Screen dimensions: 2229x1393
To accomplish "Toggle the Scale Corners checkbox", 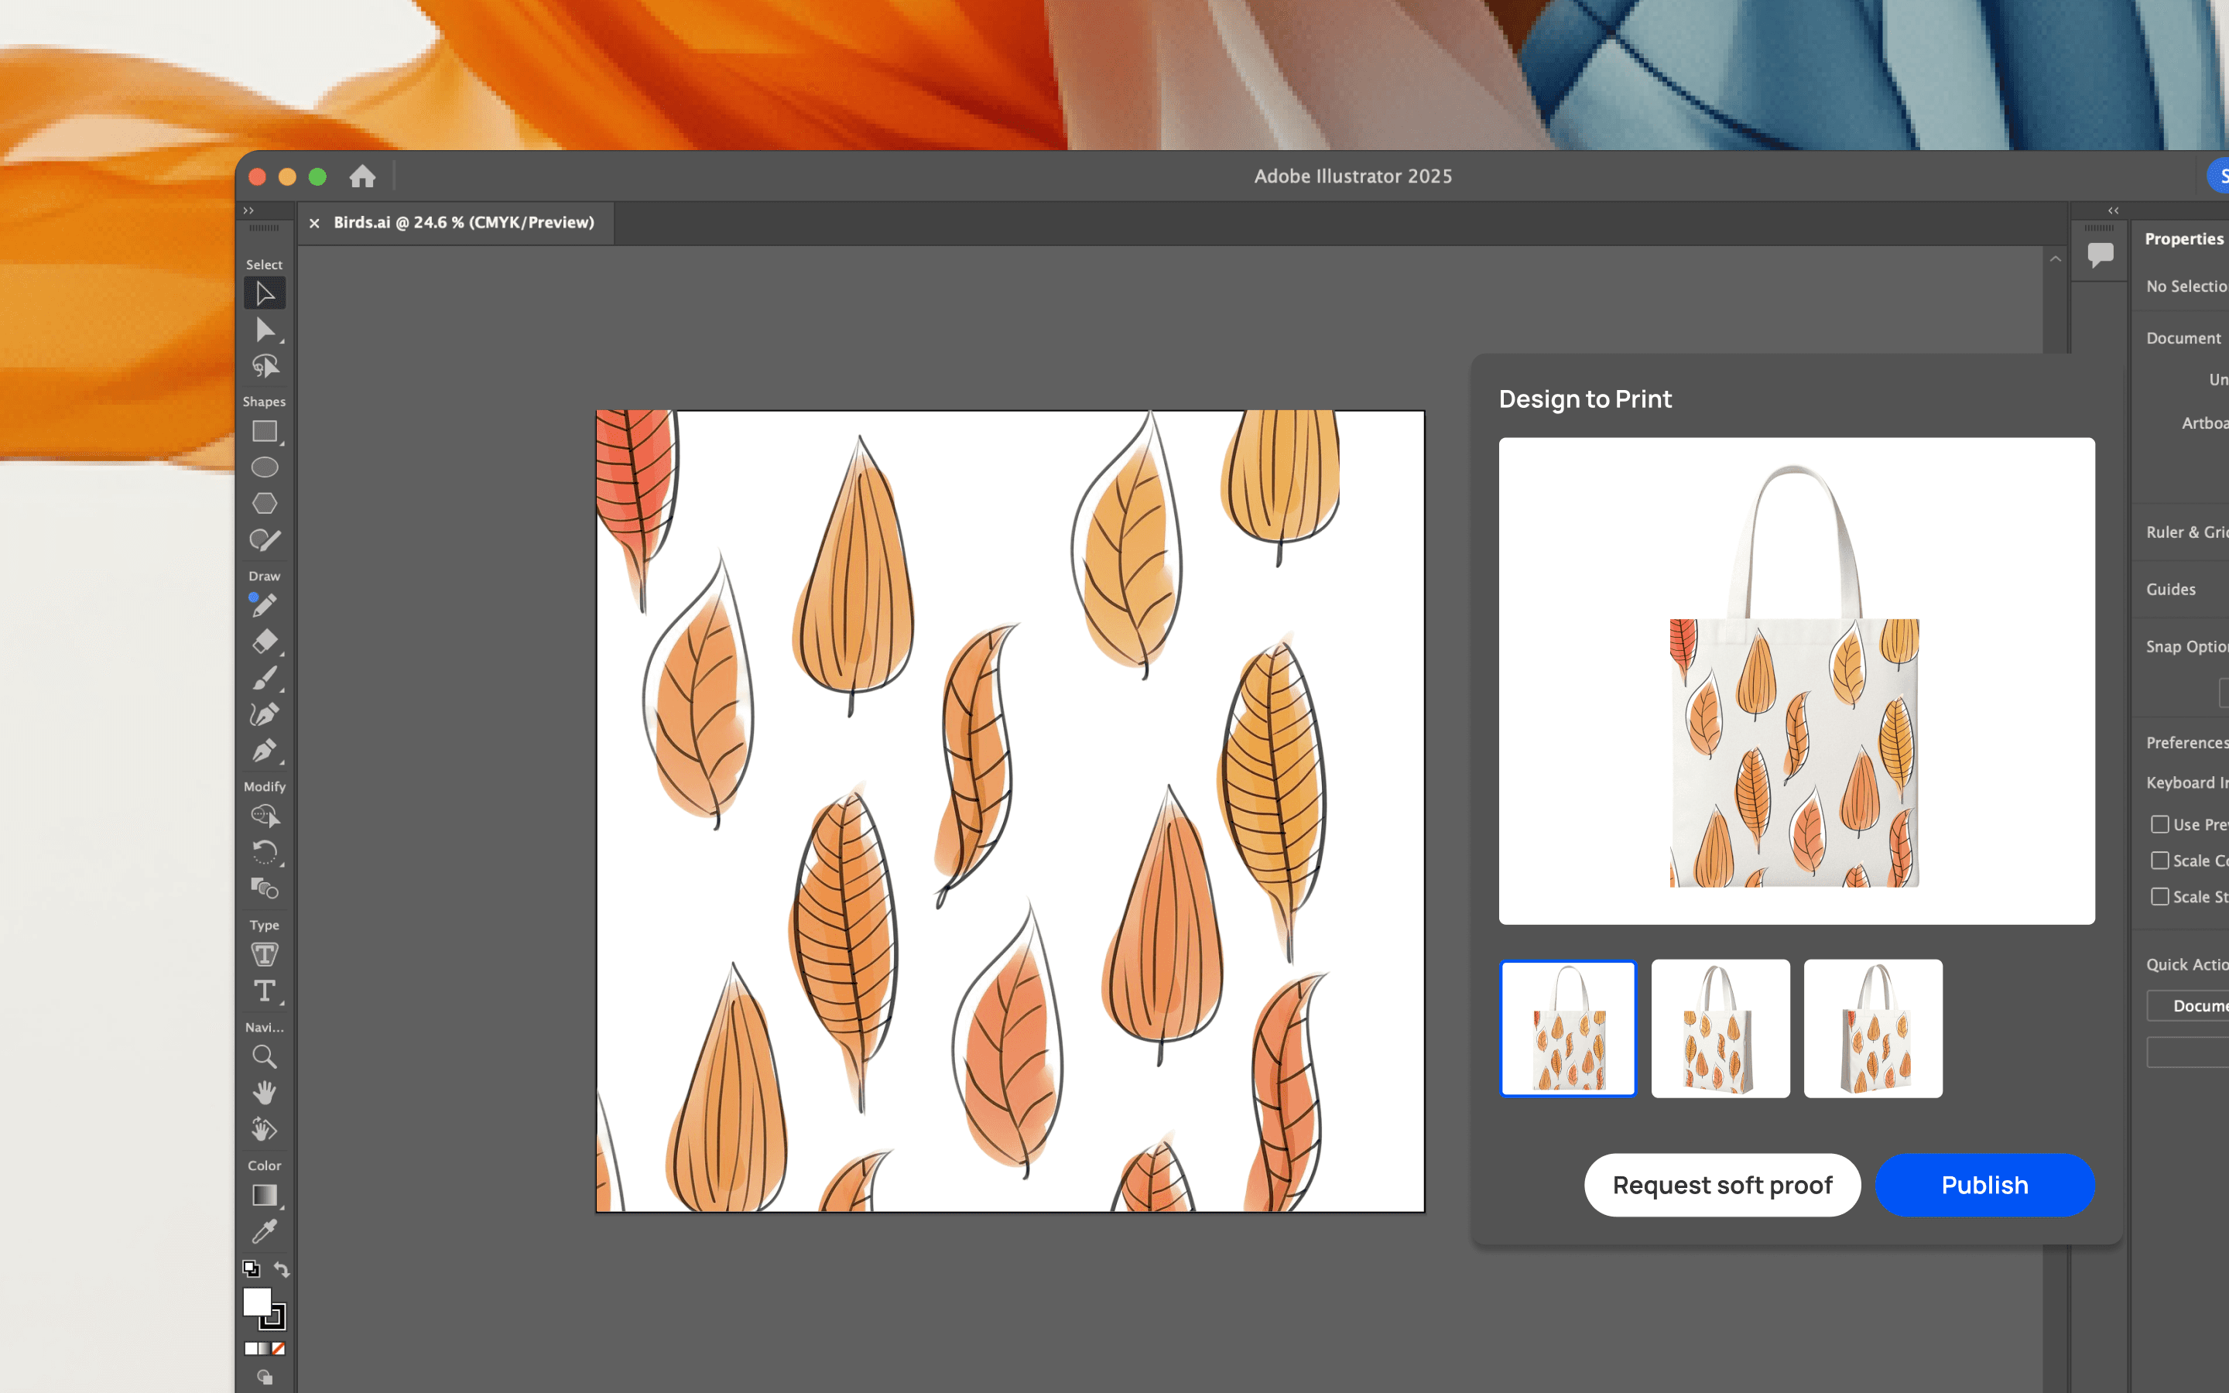I will coord(2159,861).
